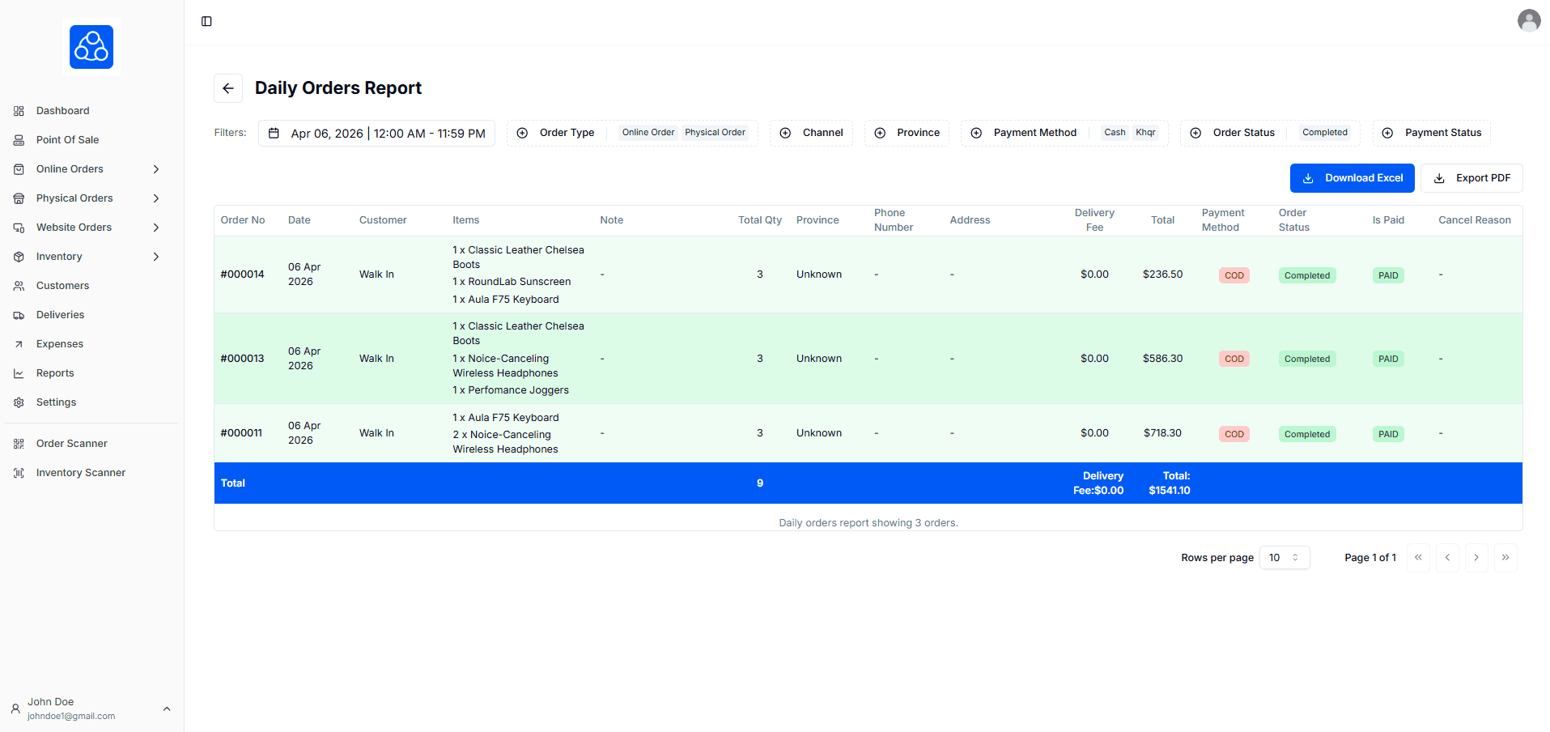Go back with the arrow button
The width and height of the screenshot is (1550, 732).
(228, 88)
